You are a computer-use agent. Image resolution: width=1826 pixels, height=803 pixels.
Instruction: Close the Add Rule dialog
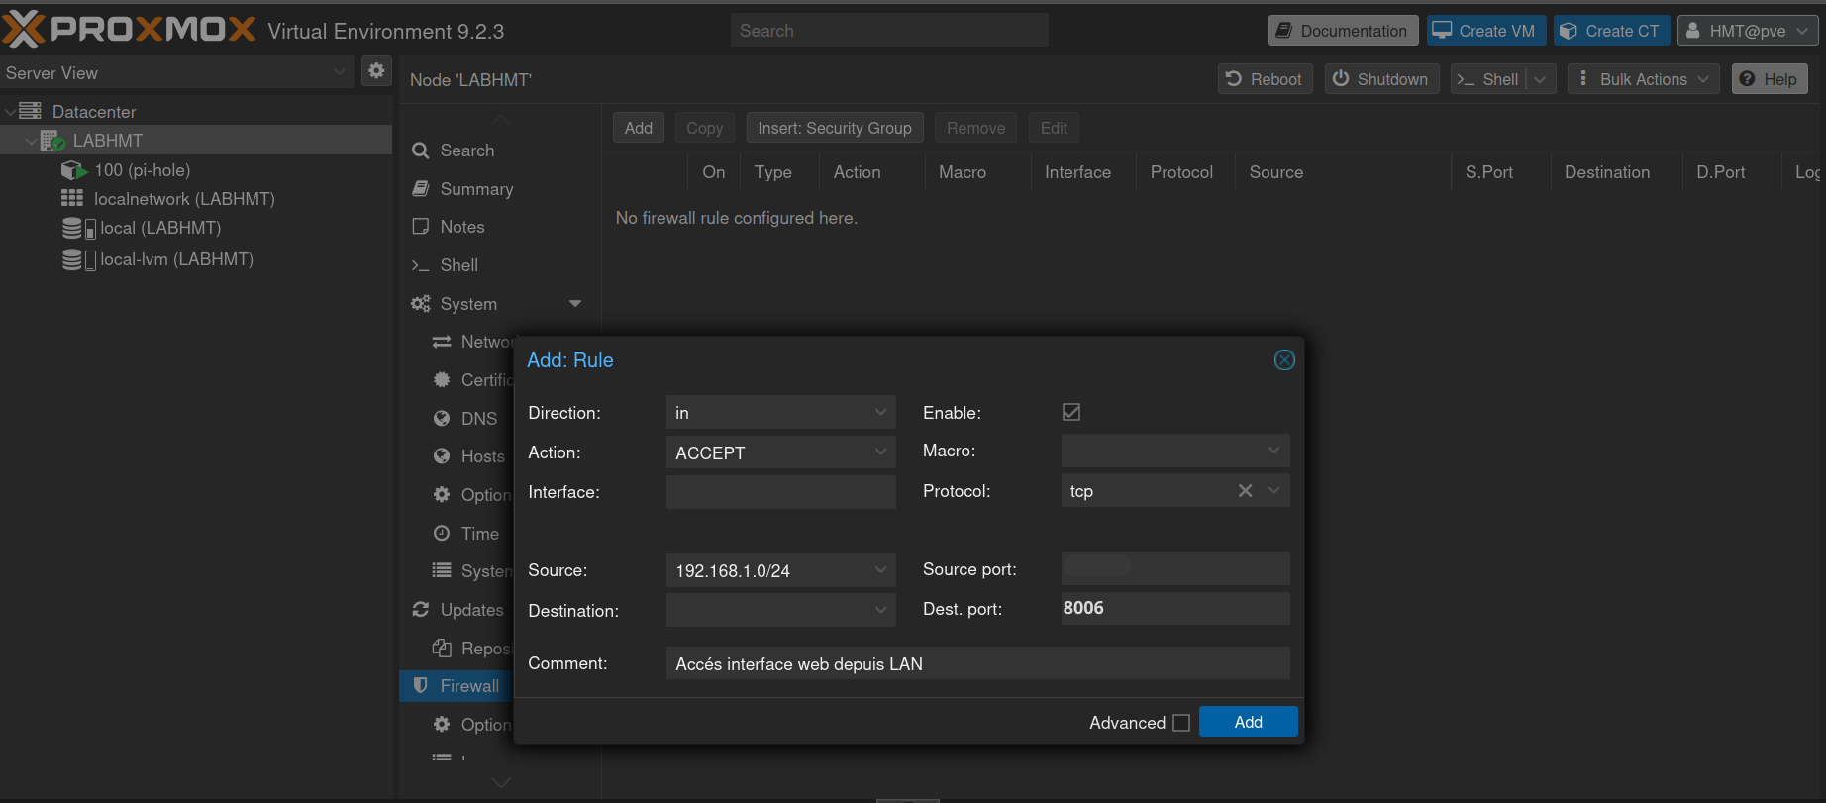coord(1284,360)
